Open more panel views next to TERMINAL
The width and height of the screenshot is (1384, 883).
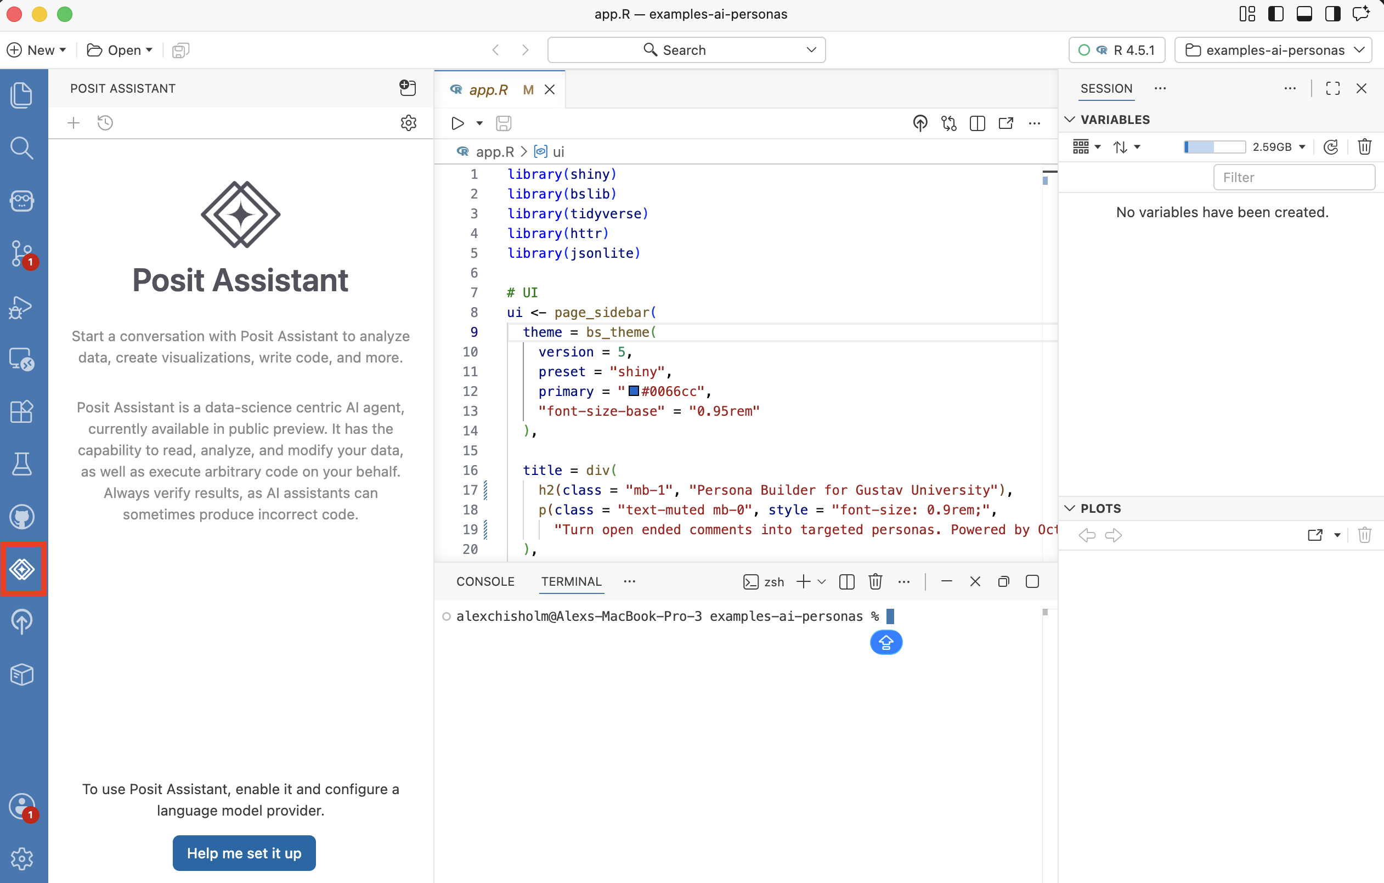click(630, 582)
